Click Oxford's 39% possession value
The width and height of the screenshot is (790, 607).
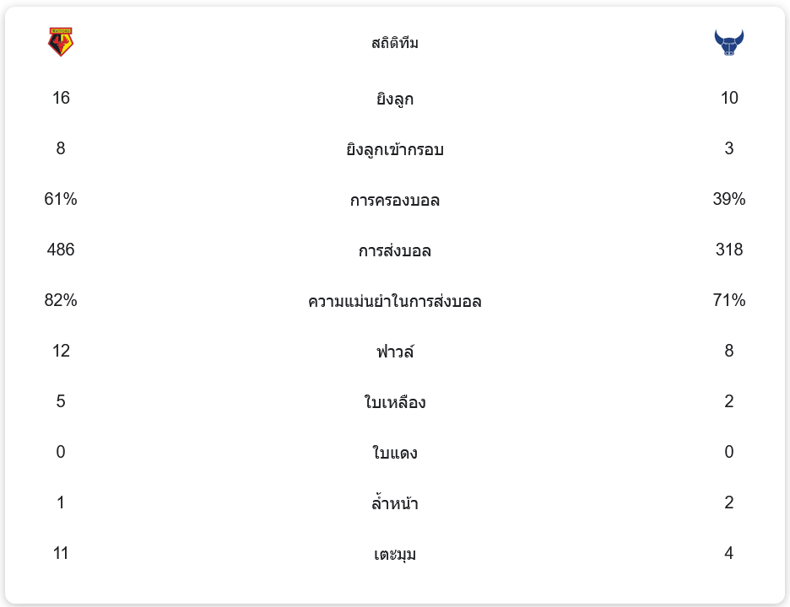[x=729, y=200]
